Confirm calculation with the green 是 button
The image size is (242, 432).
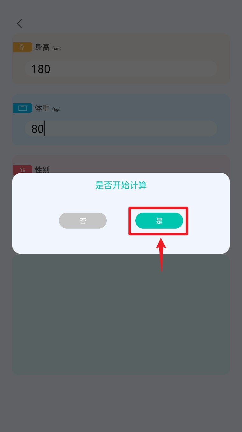[159, 221]
